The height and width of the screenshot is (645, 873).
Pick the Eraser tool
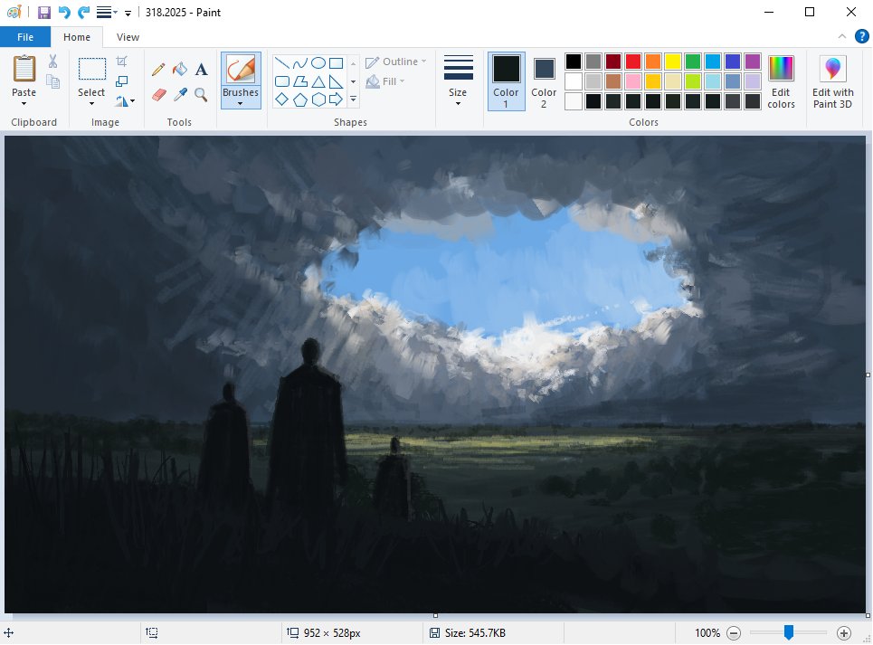(x=158, y=95)
